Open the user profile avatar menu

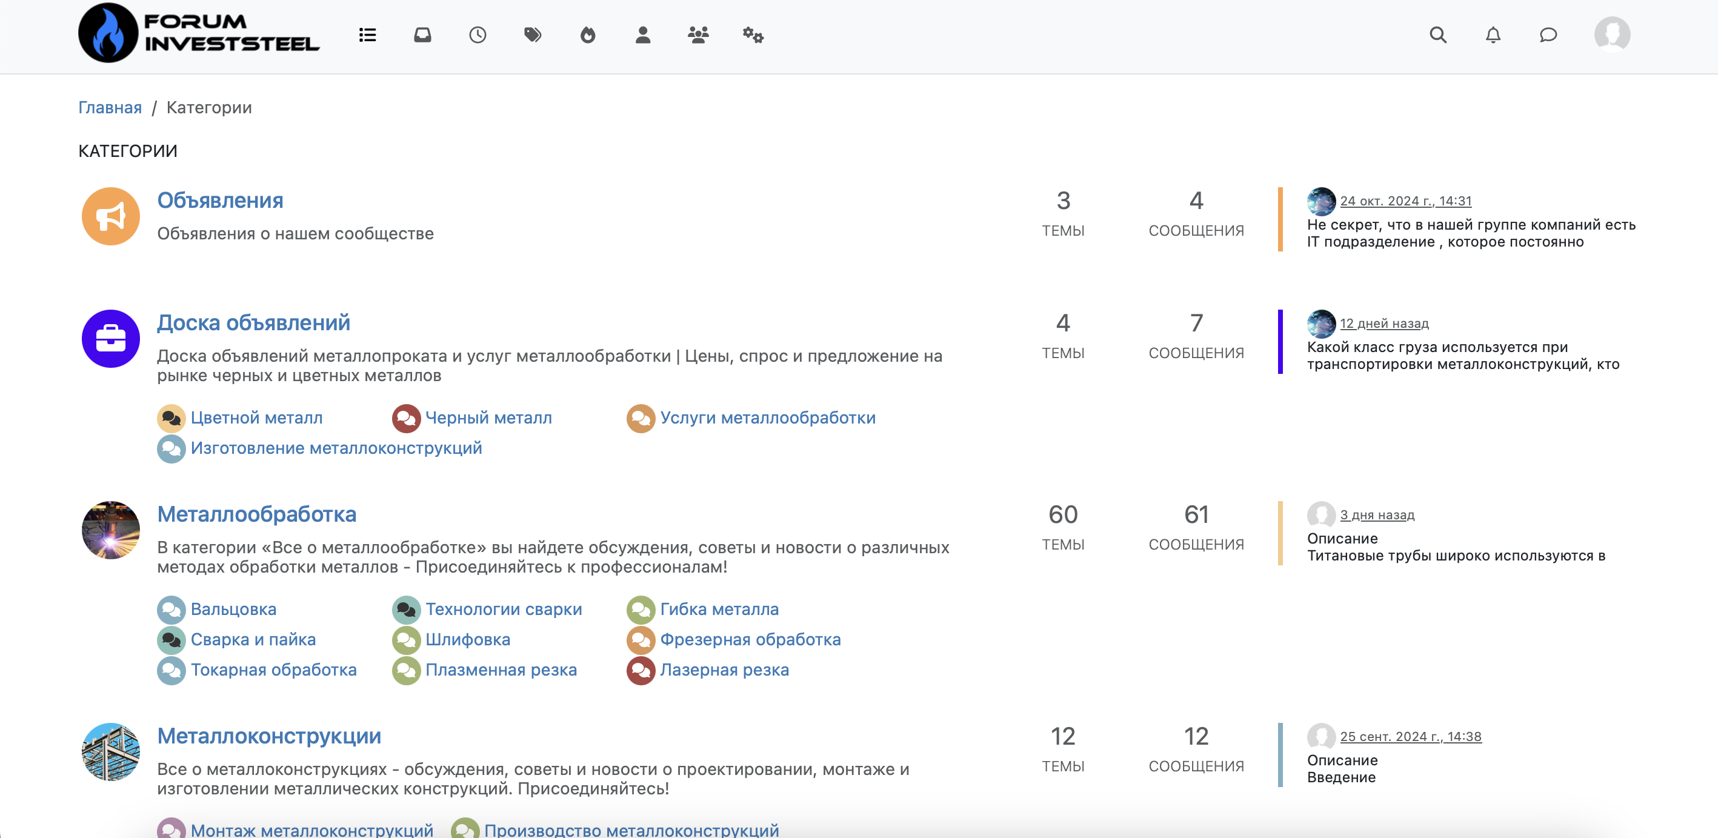click(x=1613, y=34)
